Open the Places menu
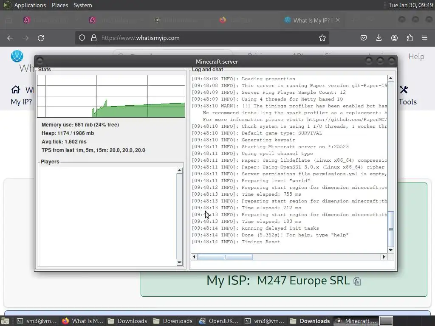The height and width of the screenshot is (326, 435). pos(59,5)
